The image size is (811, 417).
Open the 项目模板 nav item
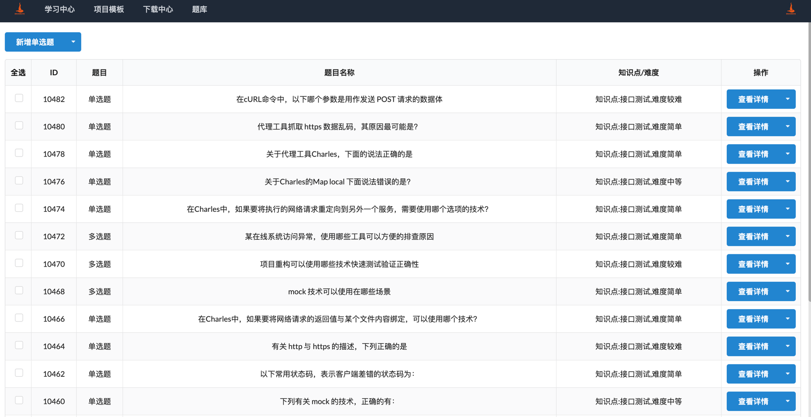[x=109, y=9]
